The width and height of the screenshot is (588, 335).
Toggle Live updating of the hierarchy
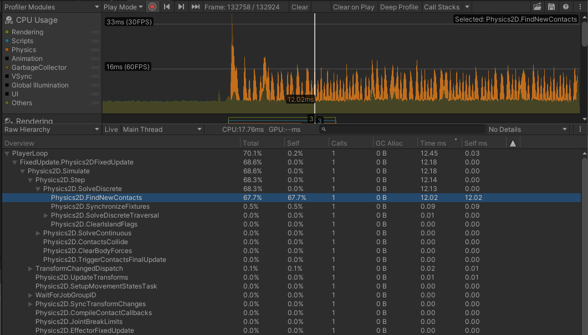tap(111, 130)
